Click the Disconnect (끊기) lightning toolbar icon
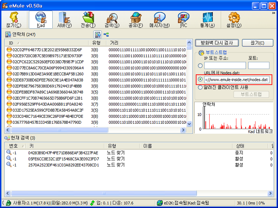278x208 pixels. click(x=14, y=20)
